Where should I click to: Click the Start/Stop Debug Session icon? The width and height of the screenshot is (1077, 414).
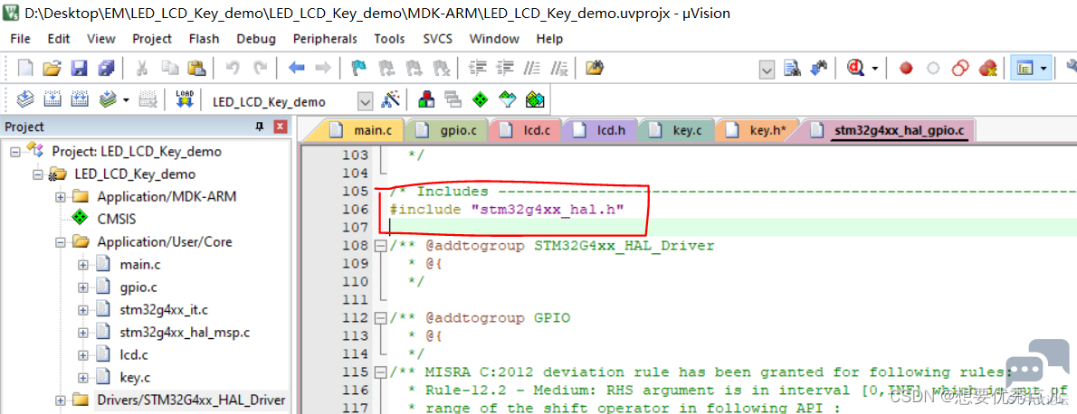856,68
